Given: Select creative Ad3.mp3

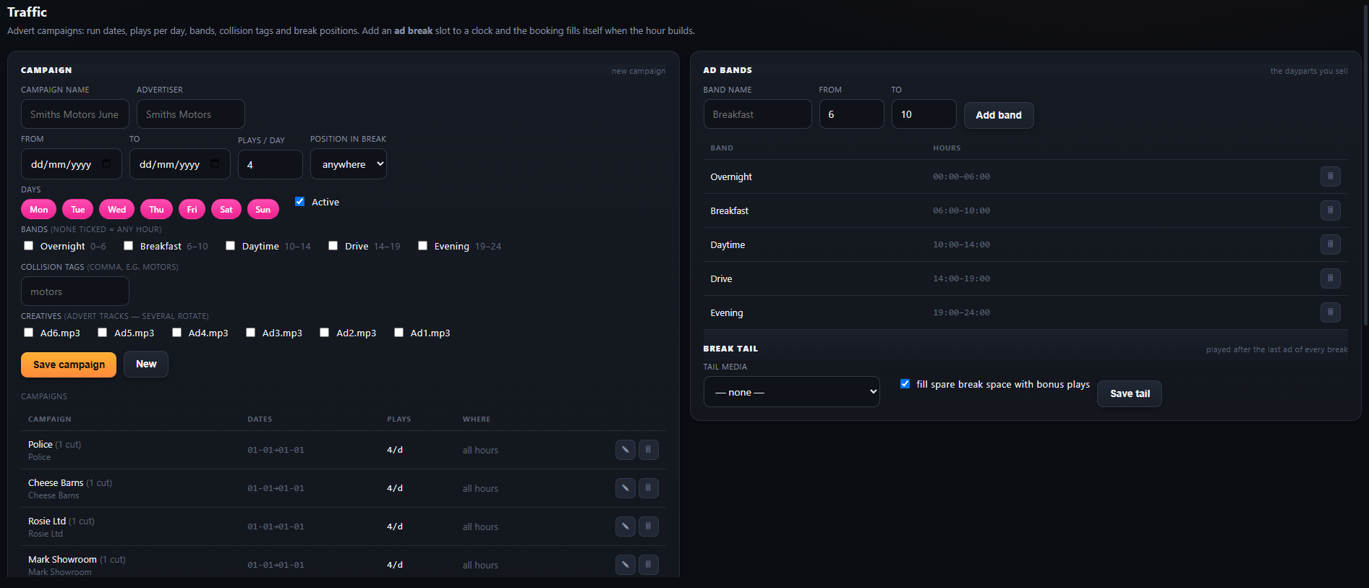Looking at the screenshot, I should pyautogui.click(x=250, y=333).
